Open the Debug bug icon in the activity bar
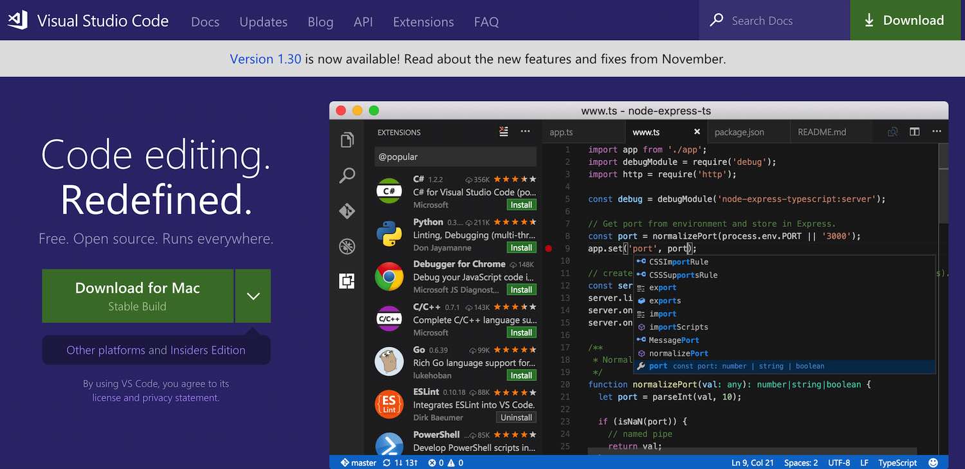 pyautogui.click(x=347, y=246)
